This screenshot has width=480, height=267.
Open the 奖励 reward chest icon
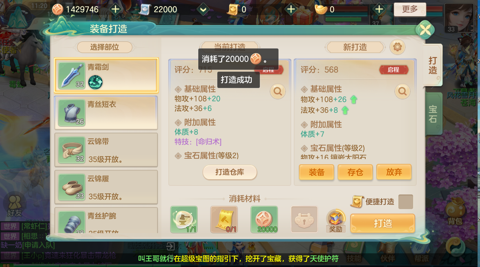point(335,221)
